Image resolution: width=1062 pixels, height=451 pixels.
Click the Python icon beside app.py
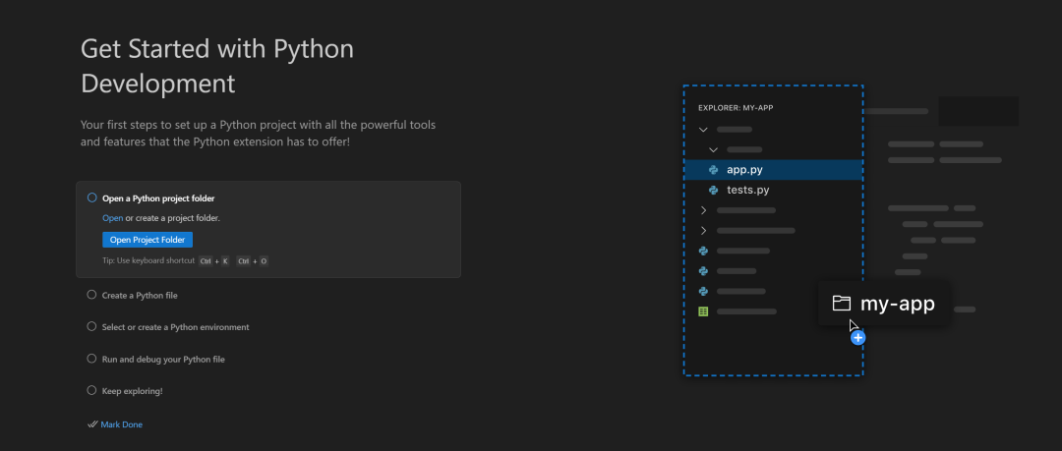coord(713,170)
